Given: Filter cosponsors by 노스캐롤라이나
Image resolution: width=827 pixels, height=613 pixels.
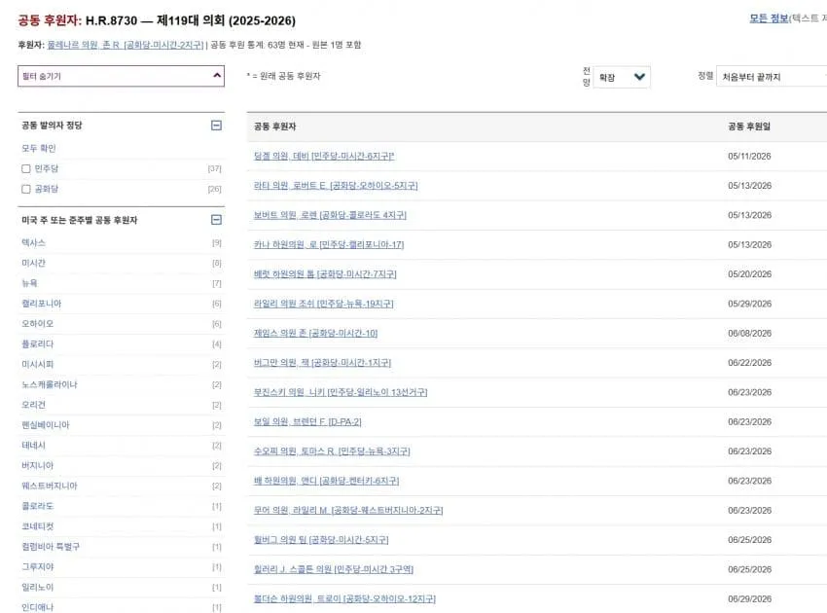Looking at the screenshot, I should [49, 384].
